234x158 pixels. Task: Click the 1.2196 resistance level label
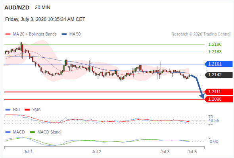point(215,44)
